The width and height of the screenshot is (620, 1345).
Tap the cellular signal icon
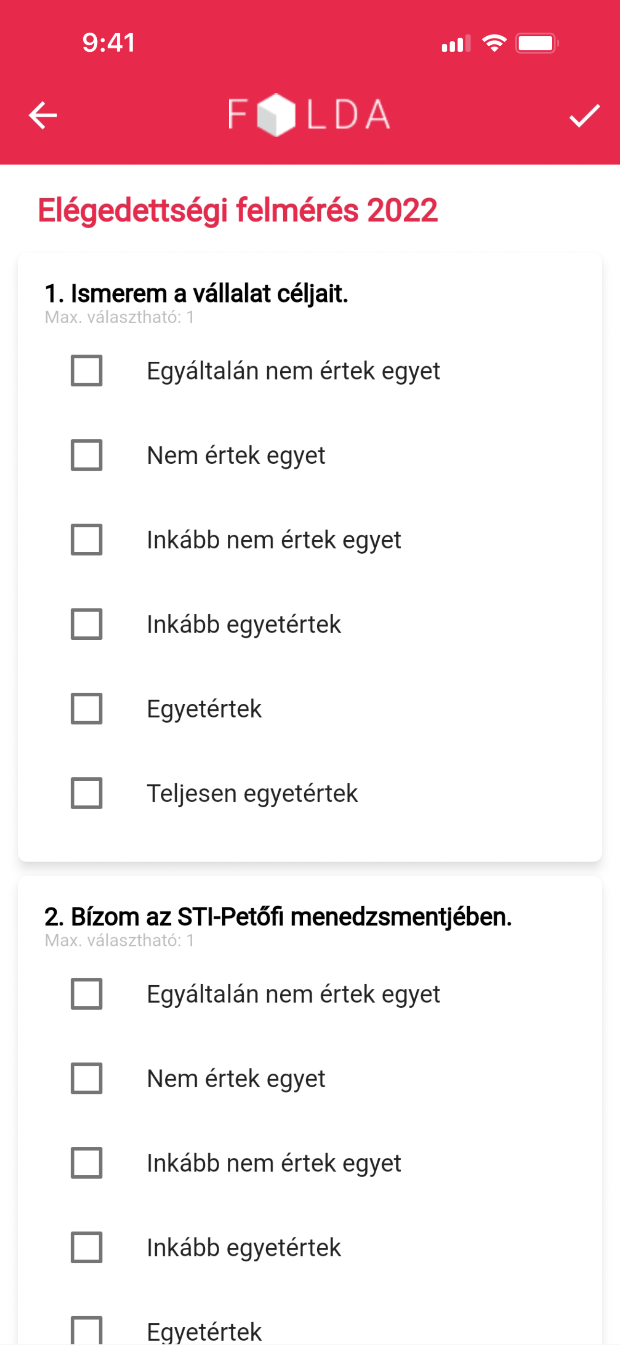point(456,43)
